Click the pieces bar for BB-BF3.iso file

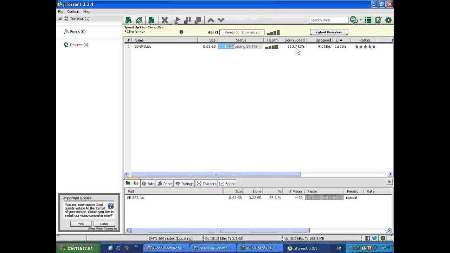(324, 198)
